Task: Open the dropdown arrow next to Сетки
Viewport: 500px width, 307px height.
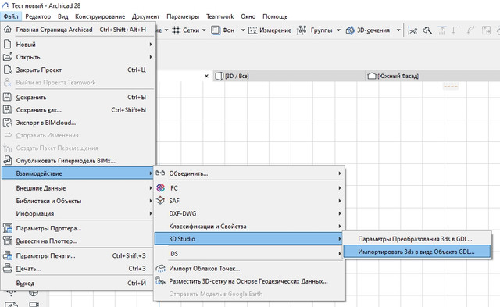Action: tap(204, 30)
